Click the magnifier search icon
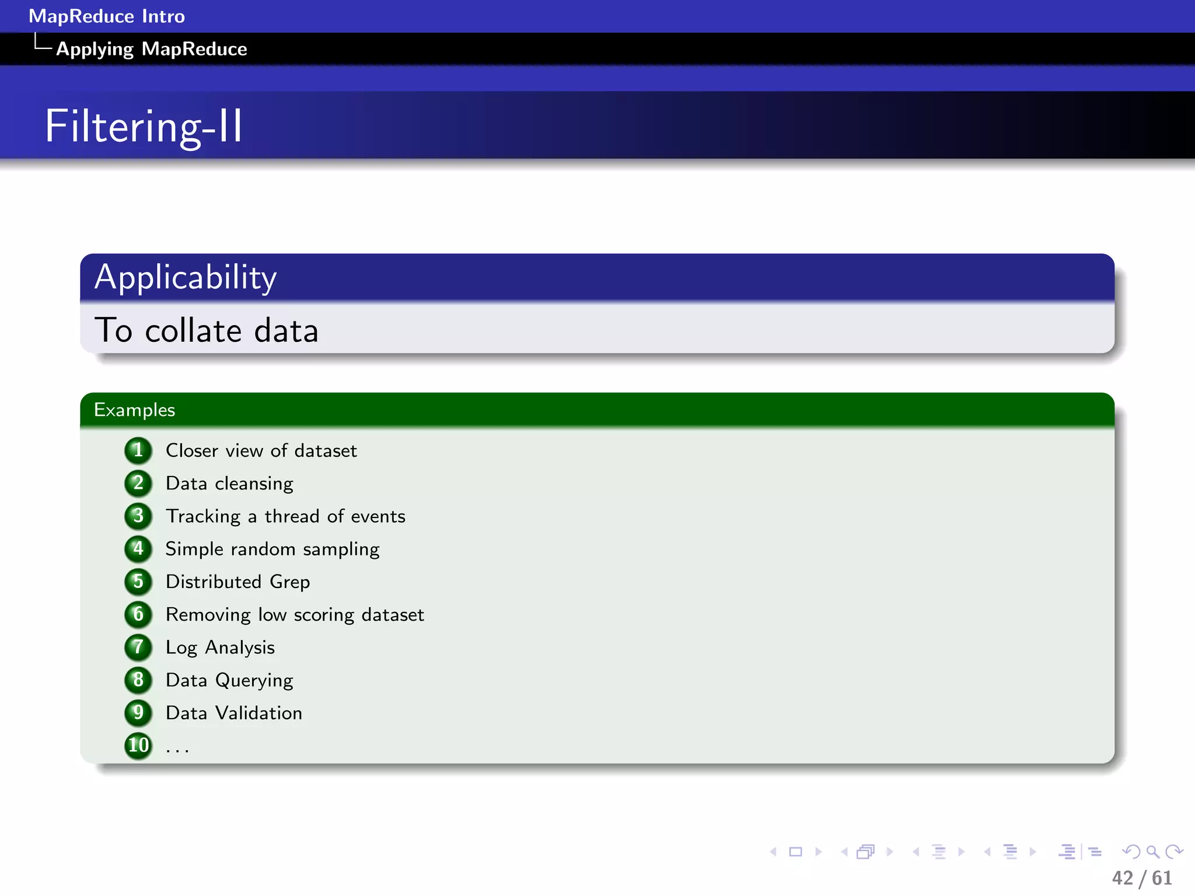 tap(1152, 852)
